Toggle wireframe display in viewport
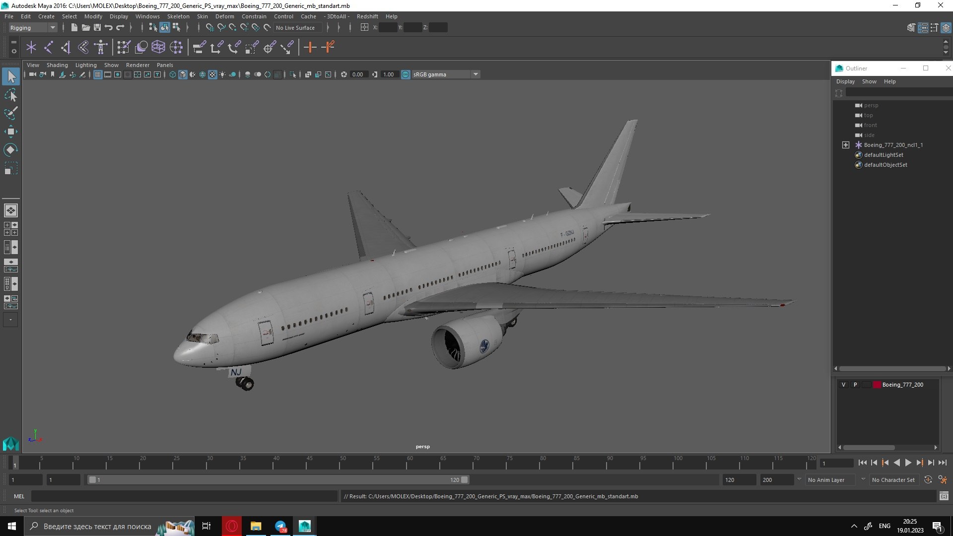953x536 pixels. [x=173, y=74]
